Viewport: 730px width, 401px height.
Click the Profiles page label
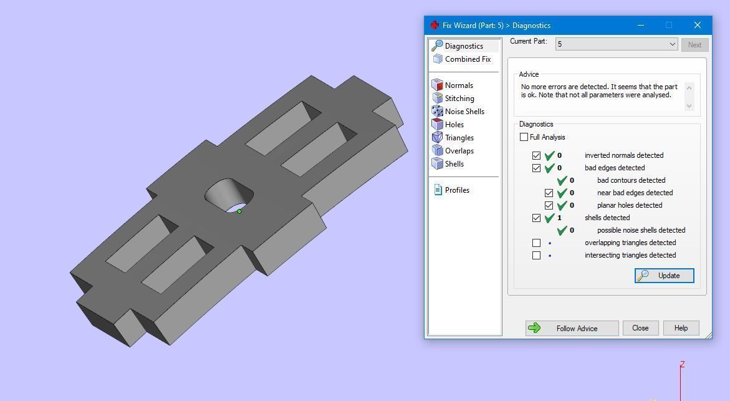point(457,190)
